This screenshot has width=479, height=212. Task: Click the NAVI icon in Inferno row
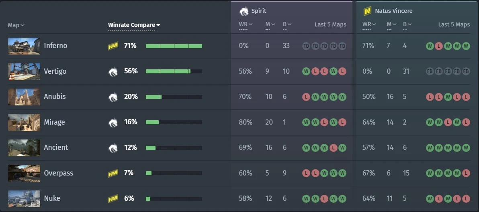(x=113, y=46)
